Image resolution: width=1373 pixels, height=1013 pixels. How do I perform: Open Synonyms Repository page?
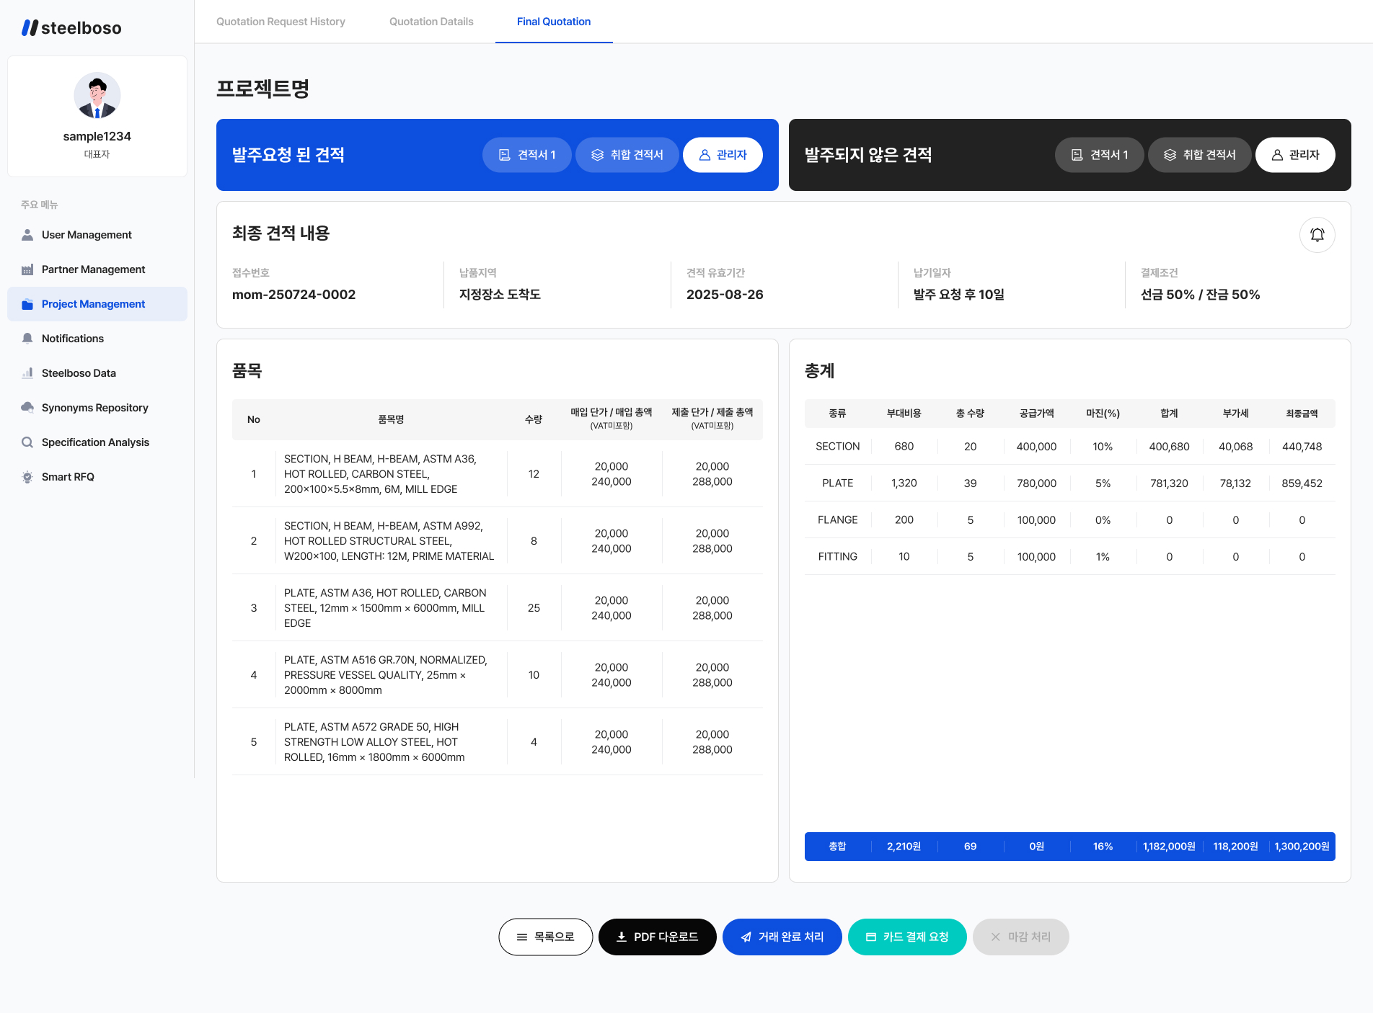point(94,408)
